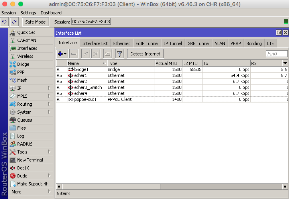Image resolution: width=289 pixels, height=199 pixels.
Task: Open the Dashboard menu
Action: pos(51,13)
